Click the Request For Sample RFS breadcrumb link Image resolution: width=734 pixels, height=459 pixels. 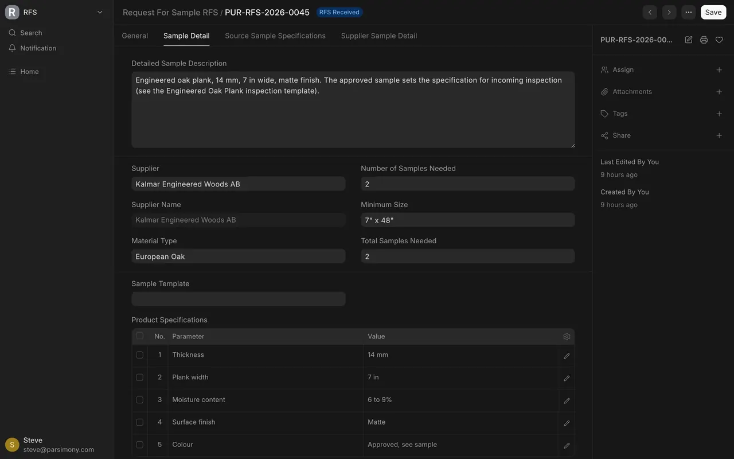tap(170, 12)
